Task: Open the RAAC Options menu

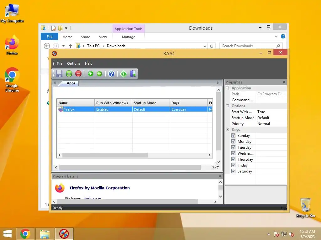Action: [73, 63]
